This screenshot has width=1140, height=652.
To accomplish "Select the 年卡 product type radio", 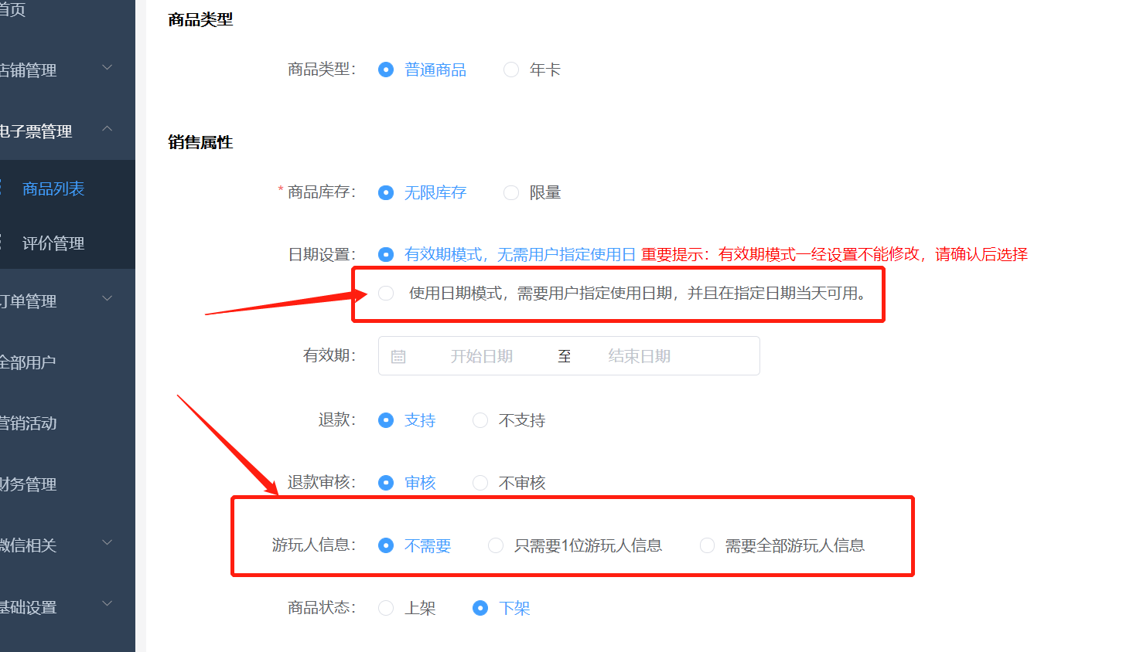I will coord(511,70).
